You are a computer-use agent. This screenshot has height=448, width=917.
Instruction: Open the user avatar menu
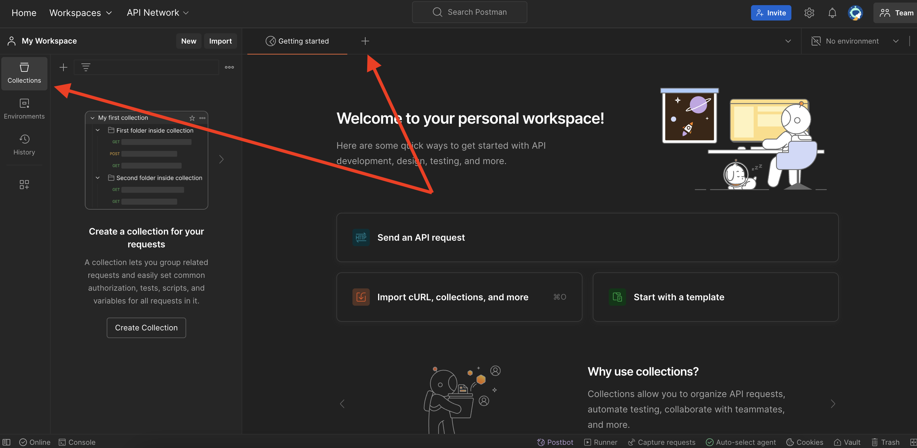(855, 13)
